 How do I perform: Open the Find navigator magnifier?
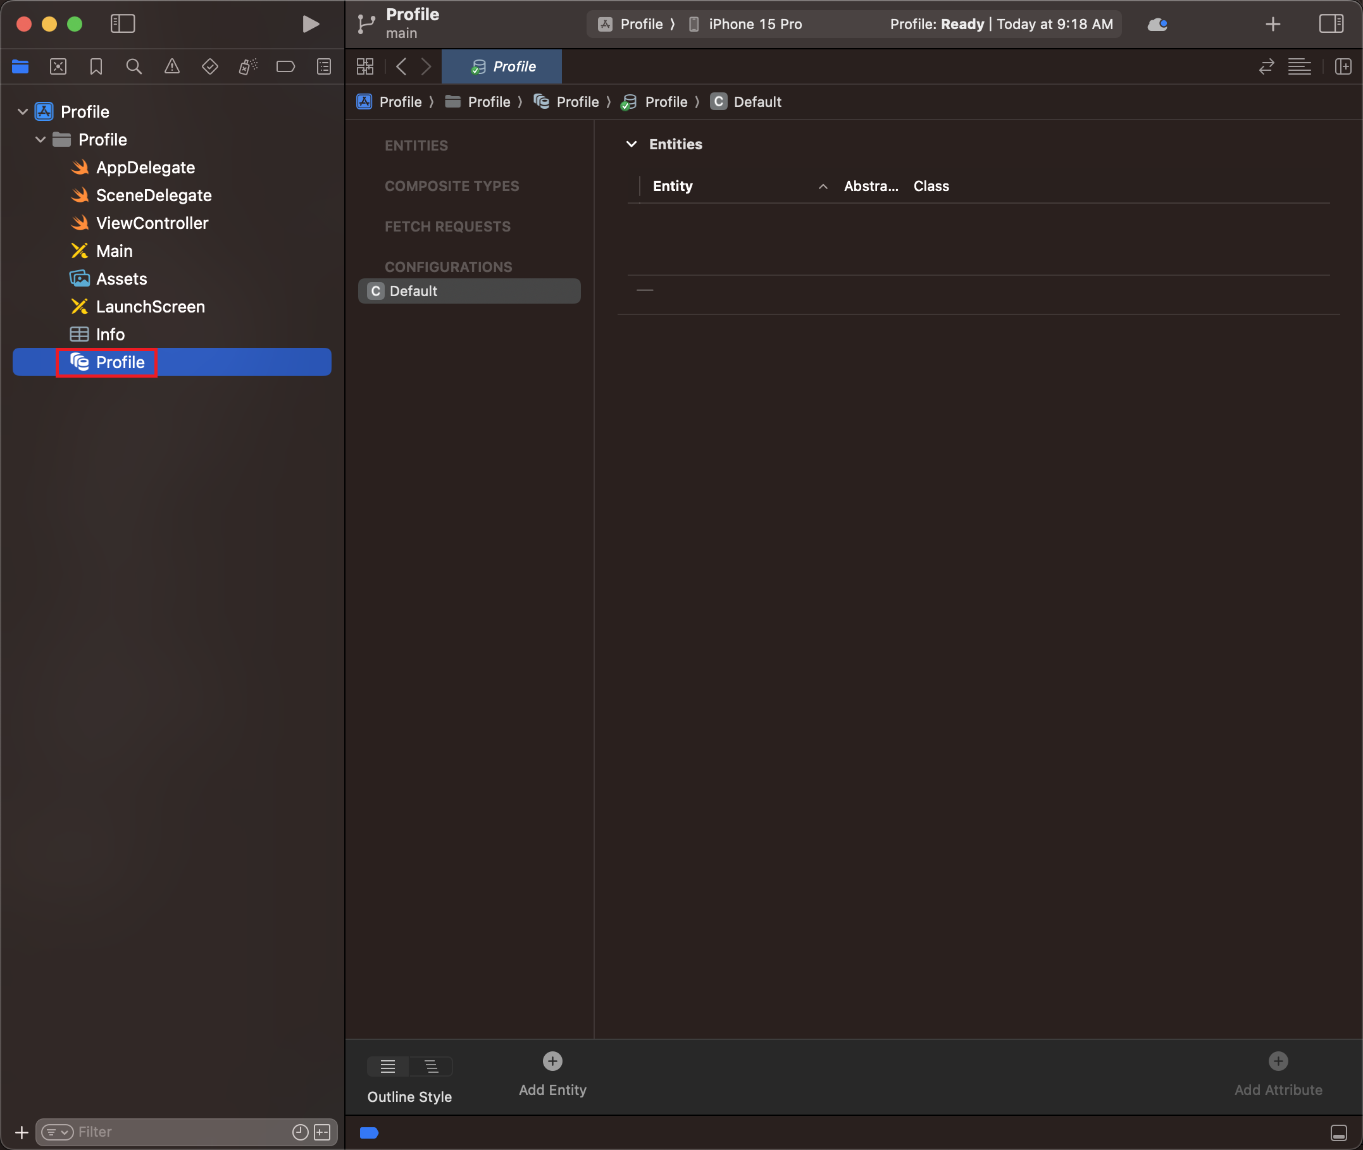coord(134,66)
